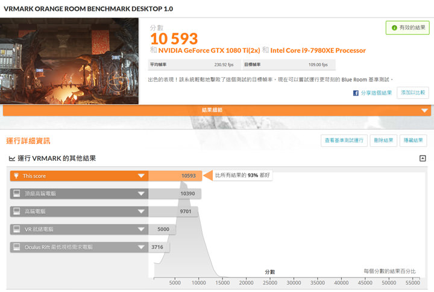434x292 pixels.
Task: Click 分享這個結果 link
Action: click(376, 93)
